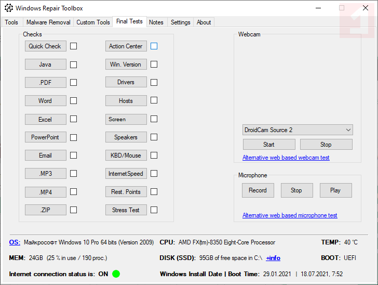This screenshot has width=378, height=285.
Task: Run the KBD/Mouse test
Action: click(126, 156)
